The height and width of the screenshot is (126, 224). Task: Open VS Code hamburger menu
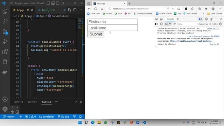tap(11, 3)
